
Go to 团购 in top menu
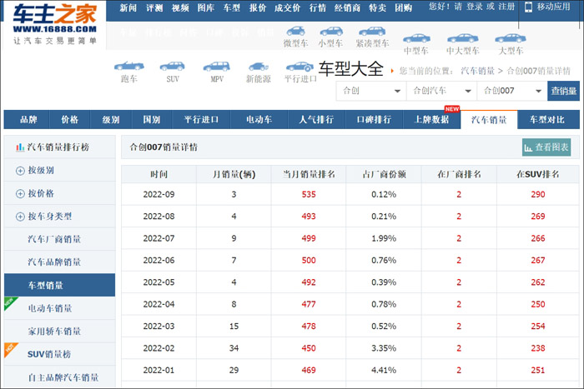coord(404,7)
